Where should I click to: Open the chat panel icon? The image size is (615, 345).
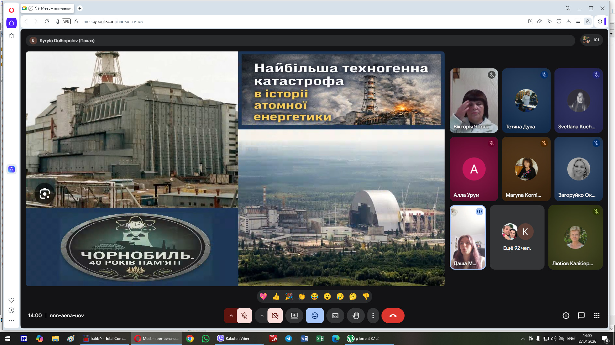pos(581,316)
